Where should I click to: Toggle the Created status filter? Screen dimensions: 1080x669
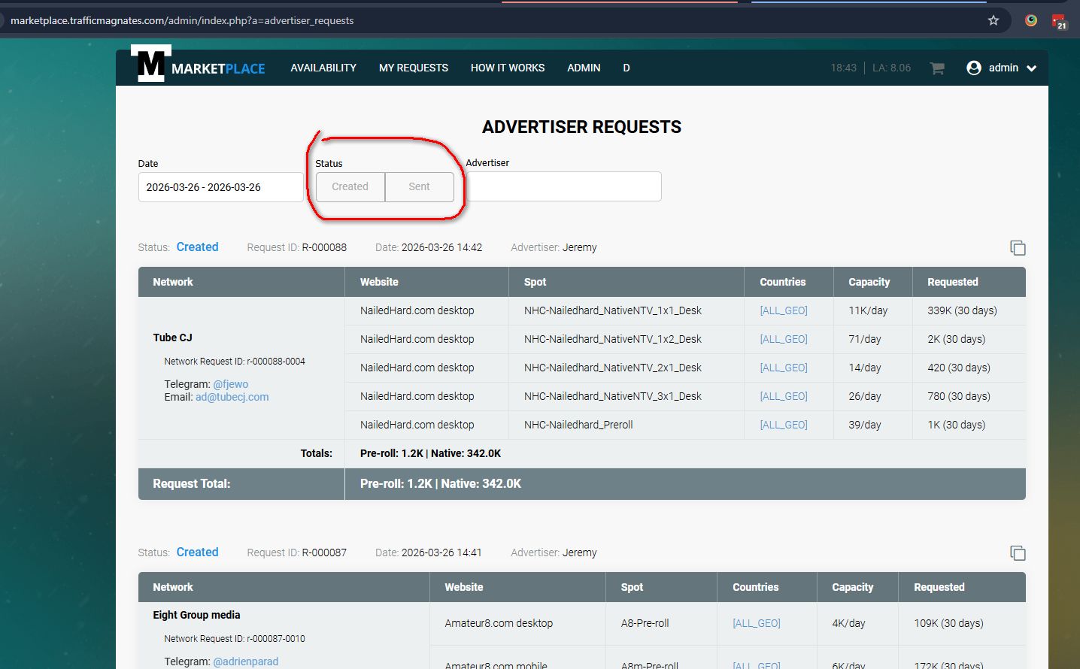click(350, 187)
